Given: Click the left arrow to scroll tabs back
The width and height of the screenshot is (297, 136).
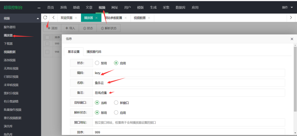Looking at the screenshot, I should (53, 18).
